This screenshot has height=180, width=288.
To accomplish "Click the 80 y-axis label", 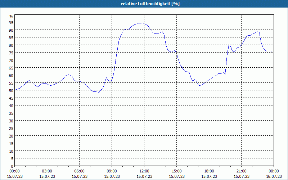I will (x=11, y=45).
